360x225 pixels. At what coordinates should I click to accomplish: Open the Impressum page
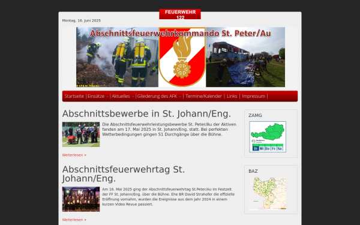click(x=253, y=96)
